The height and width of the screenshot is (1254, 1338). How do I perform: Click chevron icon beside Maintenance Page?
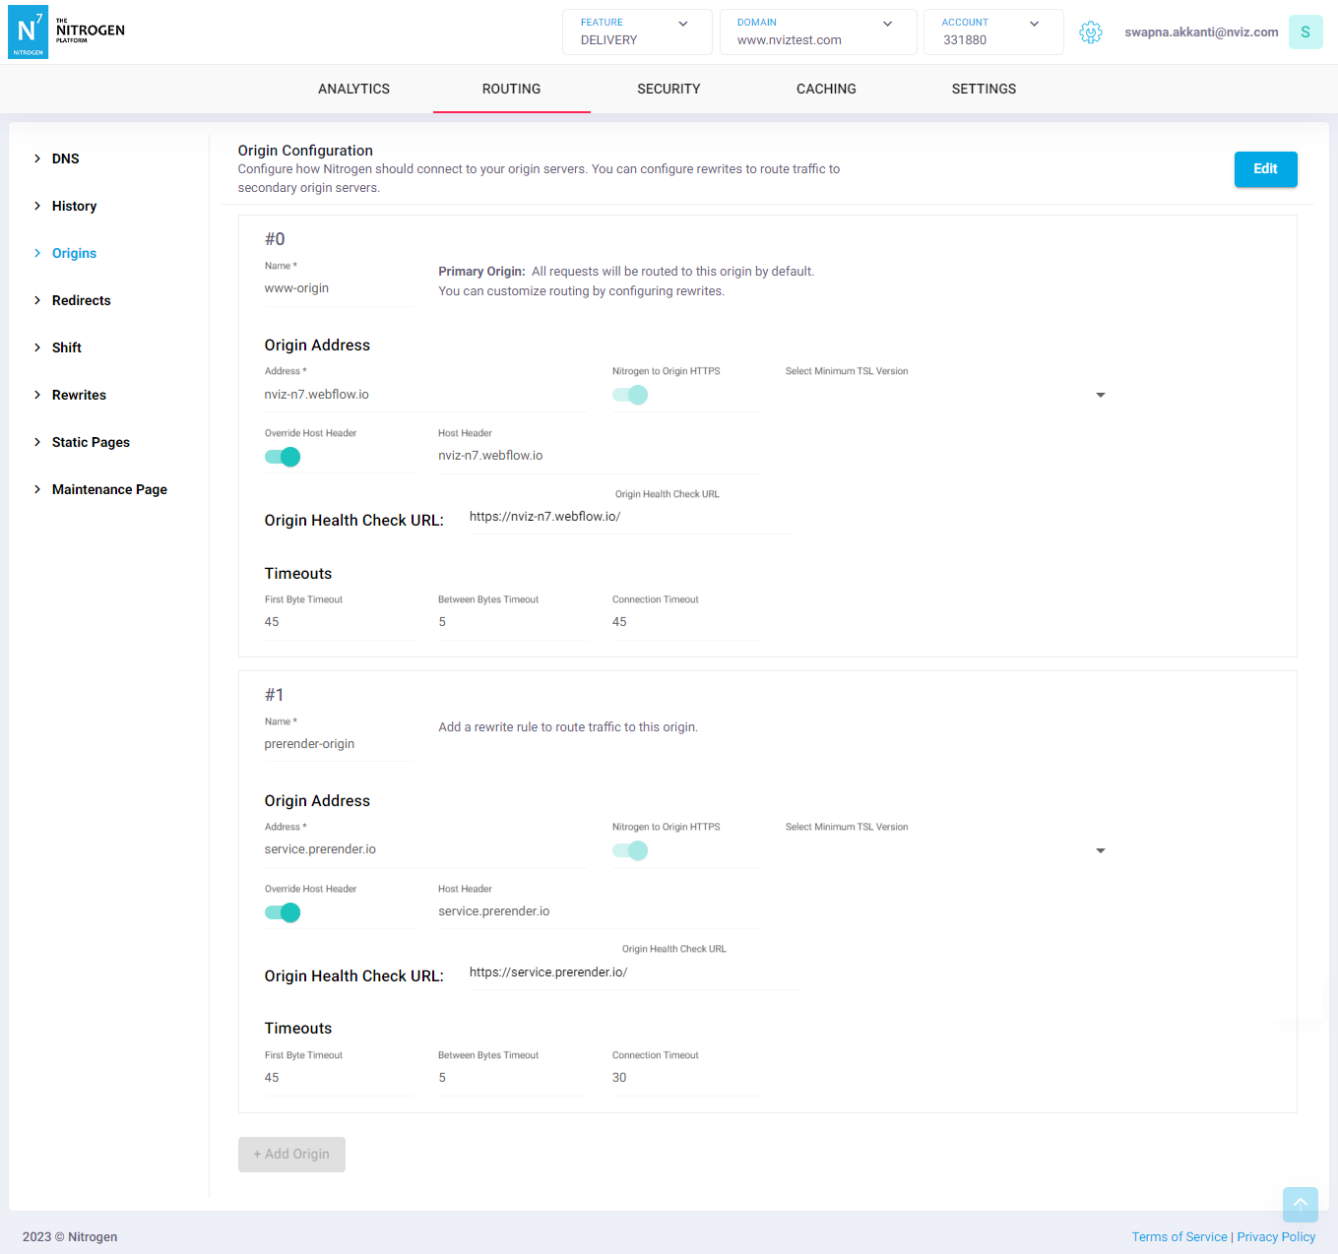[37, 489]
